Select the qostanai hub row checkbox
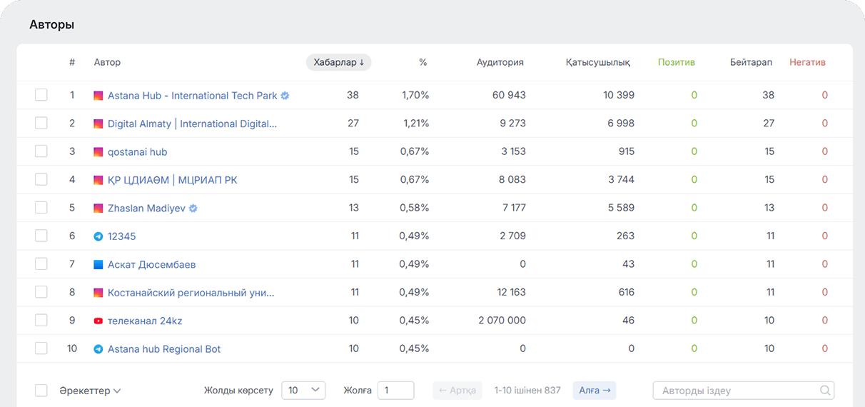The height and width of the screenshot is (407, 865). 41,151
